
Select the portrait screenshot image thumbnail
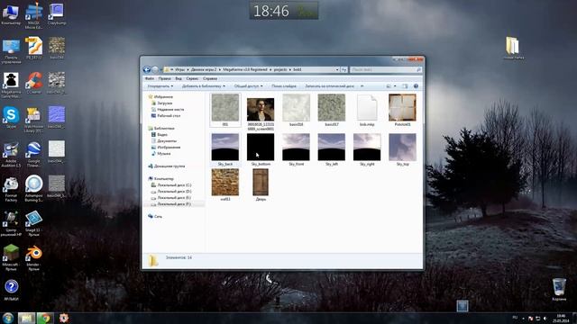261,110
